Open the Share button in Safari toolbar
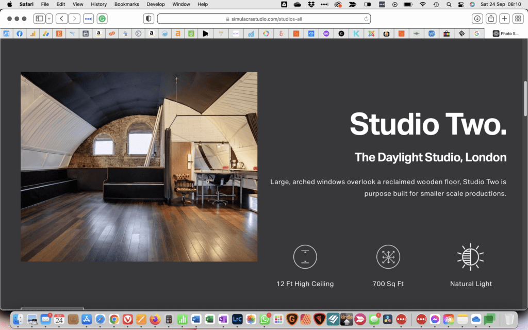Screen dimensions: 528x330 pos(491,19)
